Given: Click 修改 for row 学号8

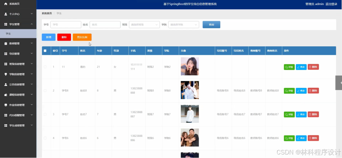Looking at the screenshot, I should click(x=301, y=91).
